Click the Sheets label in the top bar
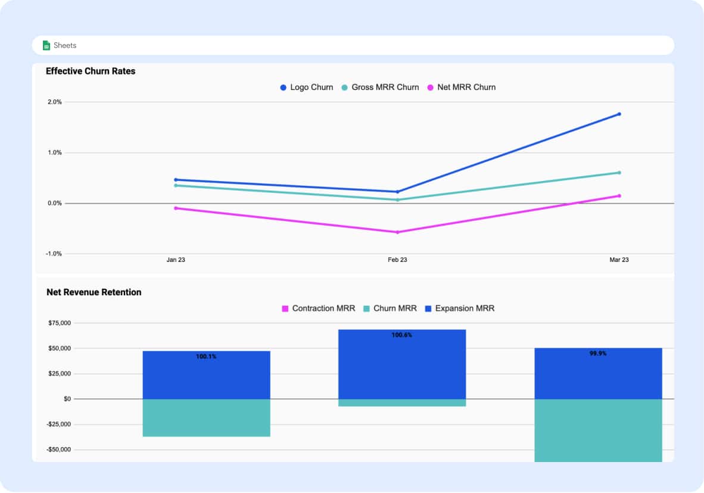 tap(65, 45)
